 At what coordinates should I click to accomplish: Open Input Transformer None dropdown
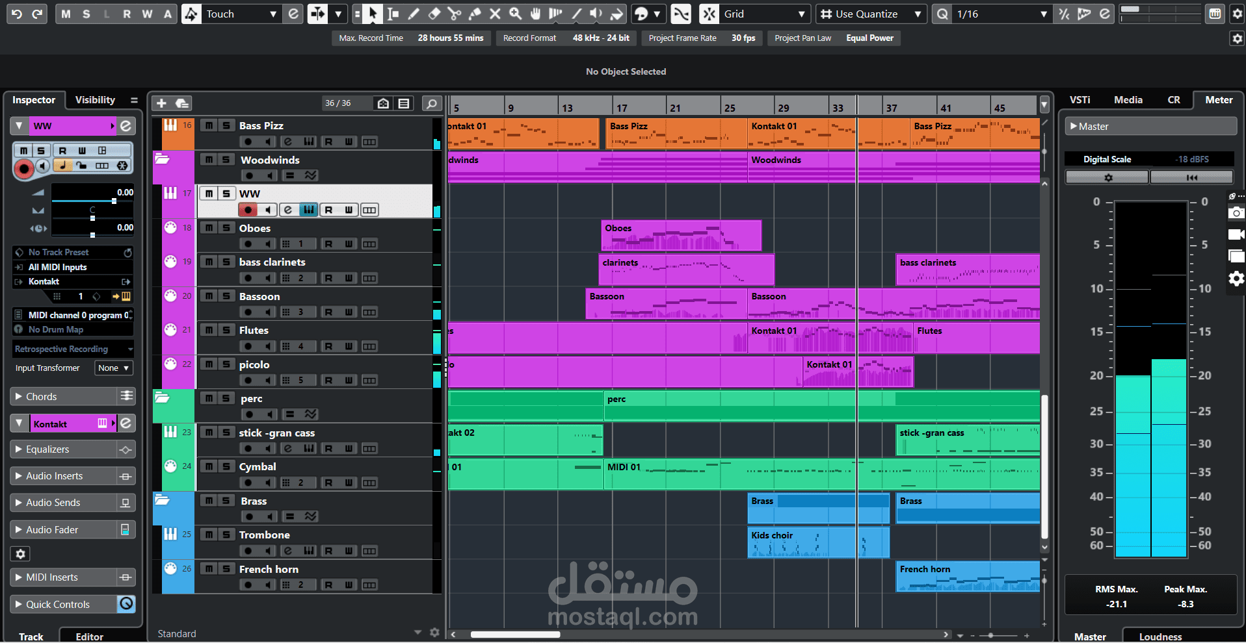point(113,368)
